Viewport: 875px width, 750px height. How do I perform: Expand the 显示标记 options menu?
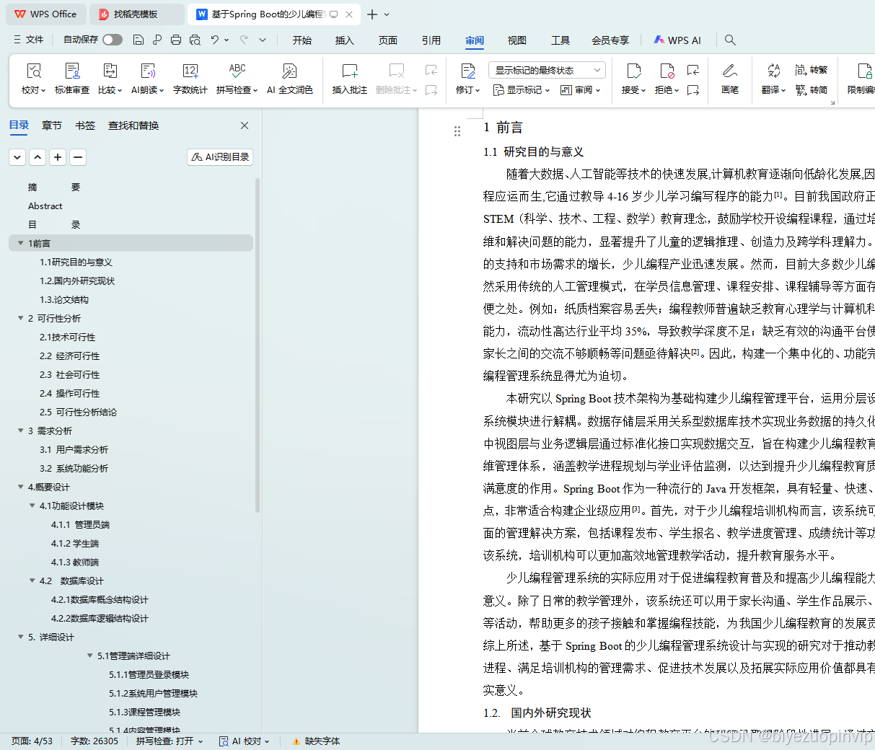(x=521, y=89)
